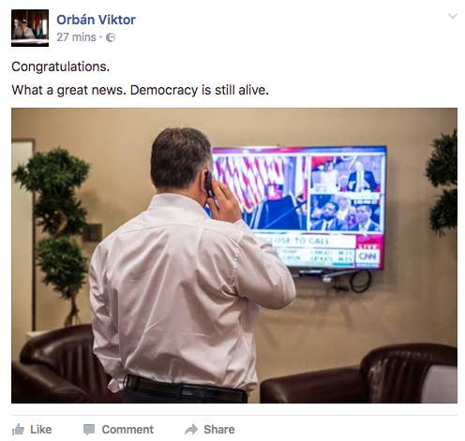Screen dimensions: 465x441
Task: Click the 'Comment' text label
Action: coord(127,430)
